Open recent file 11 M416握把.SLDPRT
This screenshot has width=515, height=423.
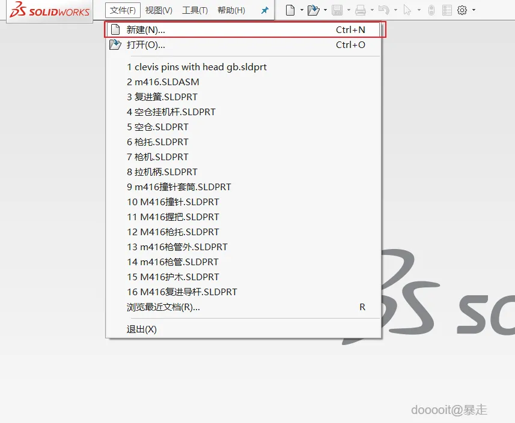coord(243,217)
